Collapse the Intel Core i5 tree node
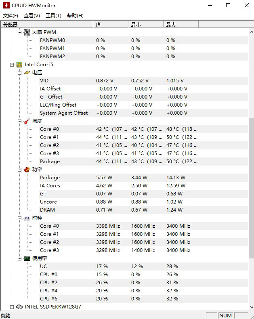The width and height of the screenshot is (254, 319). coord(12,65)
